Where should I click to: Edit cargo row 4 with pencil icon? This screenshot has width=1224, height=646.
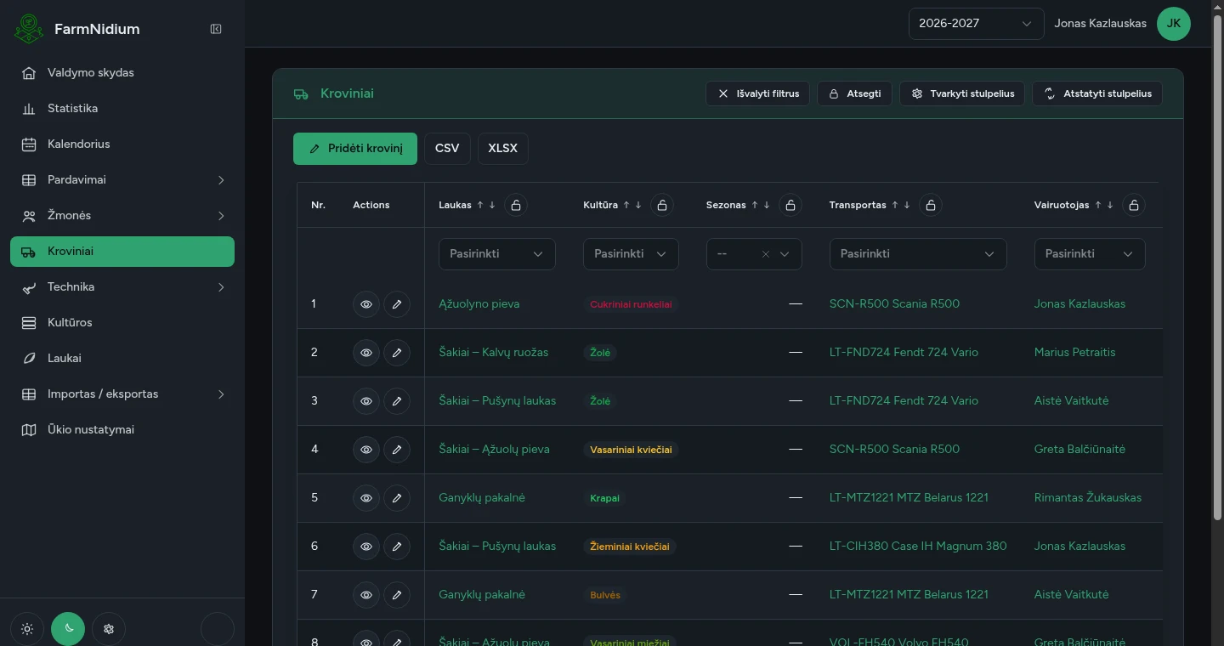397,450
